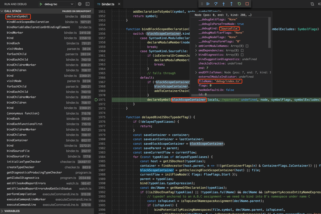This screenshot has height=214, width=321.
Task: Start debugging with the green play arrow
Action: (41, 4)
